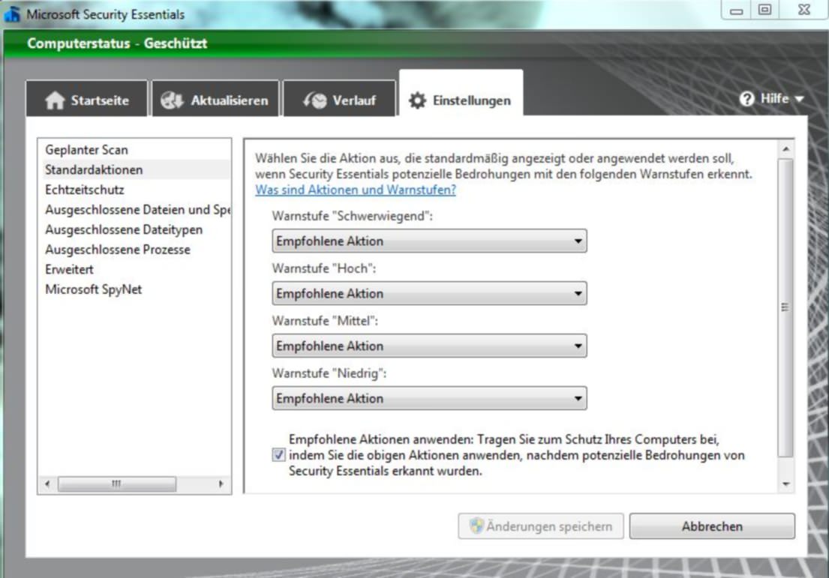Image resolution: width=829 pixels, height=578 pixels.
Task: Click the question mark Hilfe icon
Action: [746, 99]
